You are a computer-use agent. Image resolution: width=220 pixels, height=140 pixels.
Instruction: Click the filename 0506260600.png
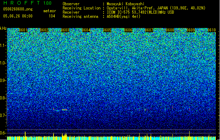[18, 9]
